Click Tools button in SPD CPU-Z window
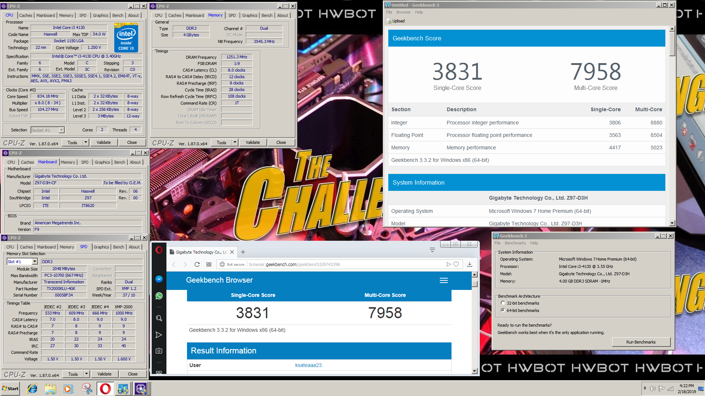This screenshot has height=396, width=705. click(x=73, y=374)
